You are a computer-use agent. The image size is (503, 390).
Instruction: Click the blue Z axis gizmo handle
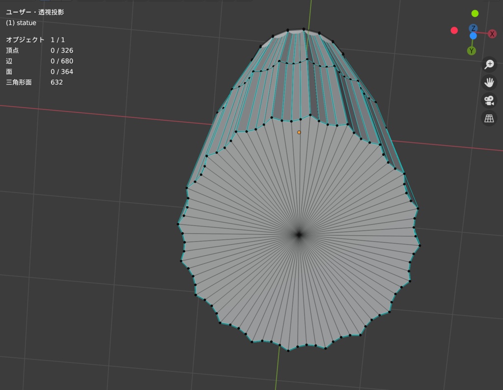pos(473,28)
